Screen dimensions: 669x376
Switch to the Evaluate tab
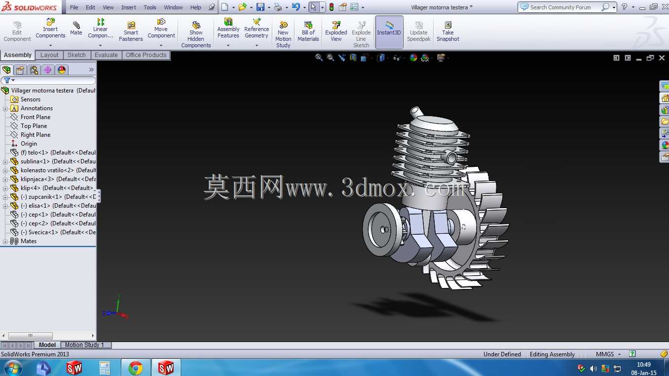coord(106,55)
